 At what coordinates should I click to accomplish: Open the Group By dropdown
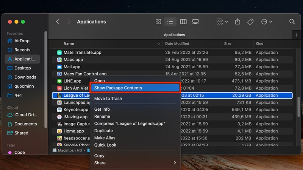click(222, 22)
